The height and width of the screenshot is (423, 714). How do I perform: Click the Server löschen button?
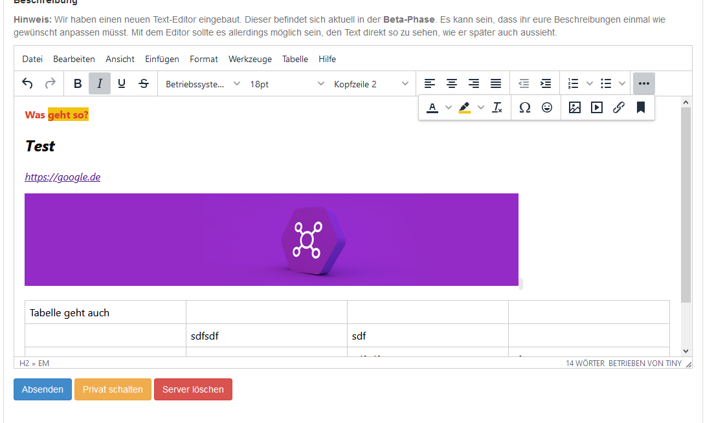point(193,389)
